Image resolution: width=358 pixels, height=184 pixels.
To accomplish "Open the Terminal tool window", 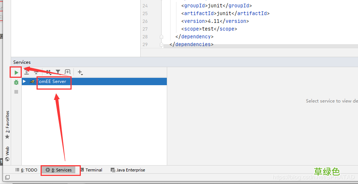I will pyautogui.click(x=91, y=170).
